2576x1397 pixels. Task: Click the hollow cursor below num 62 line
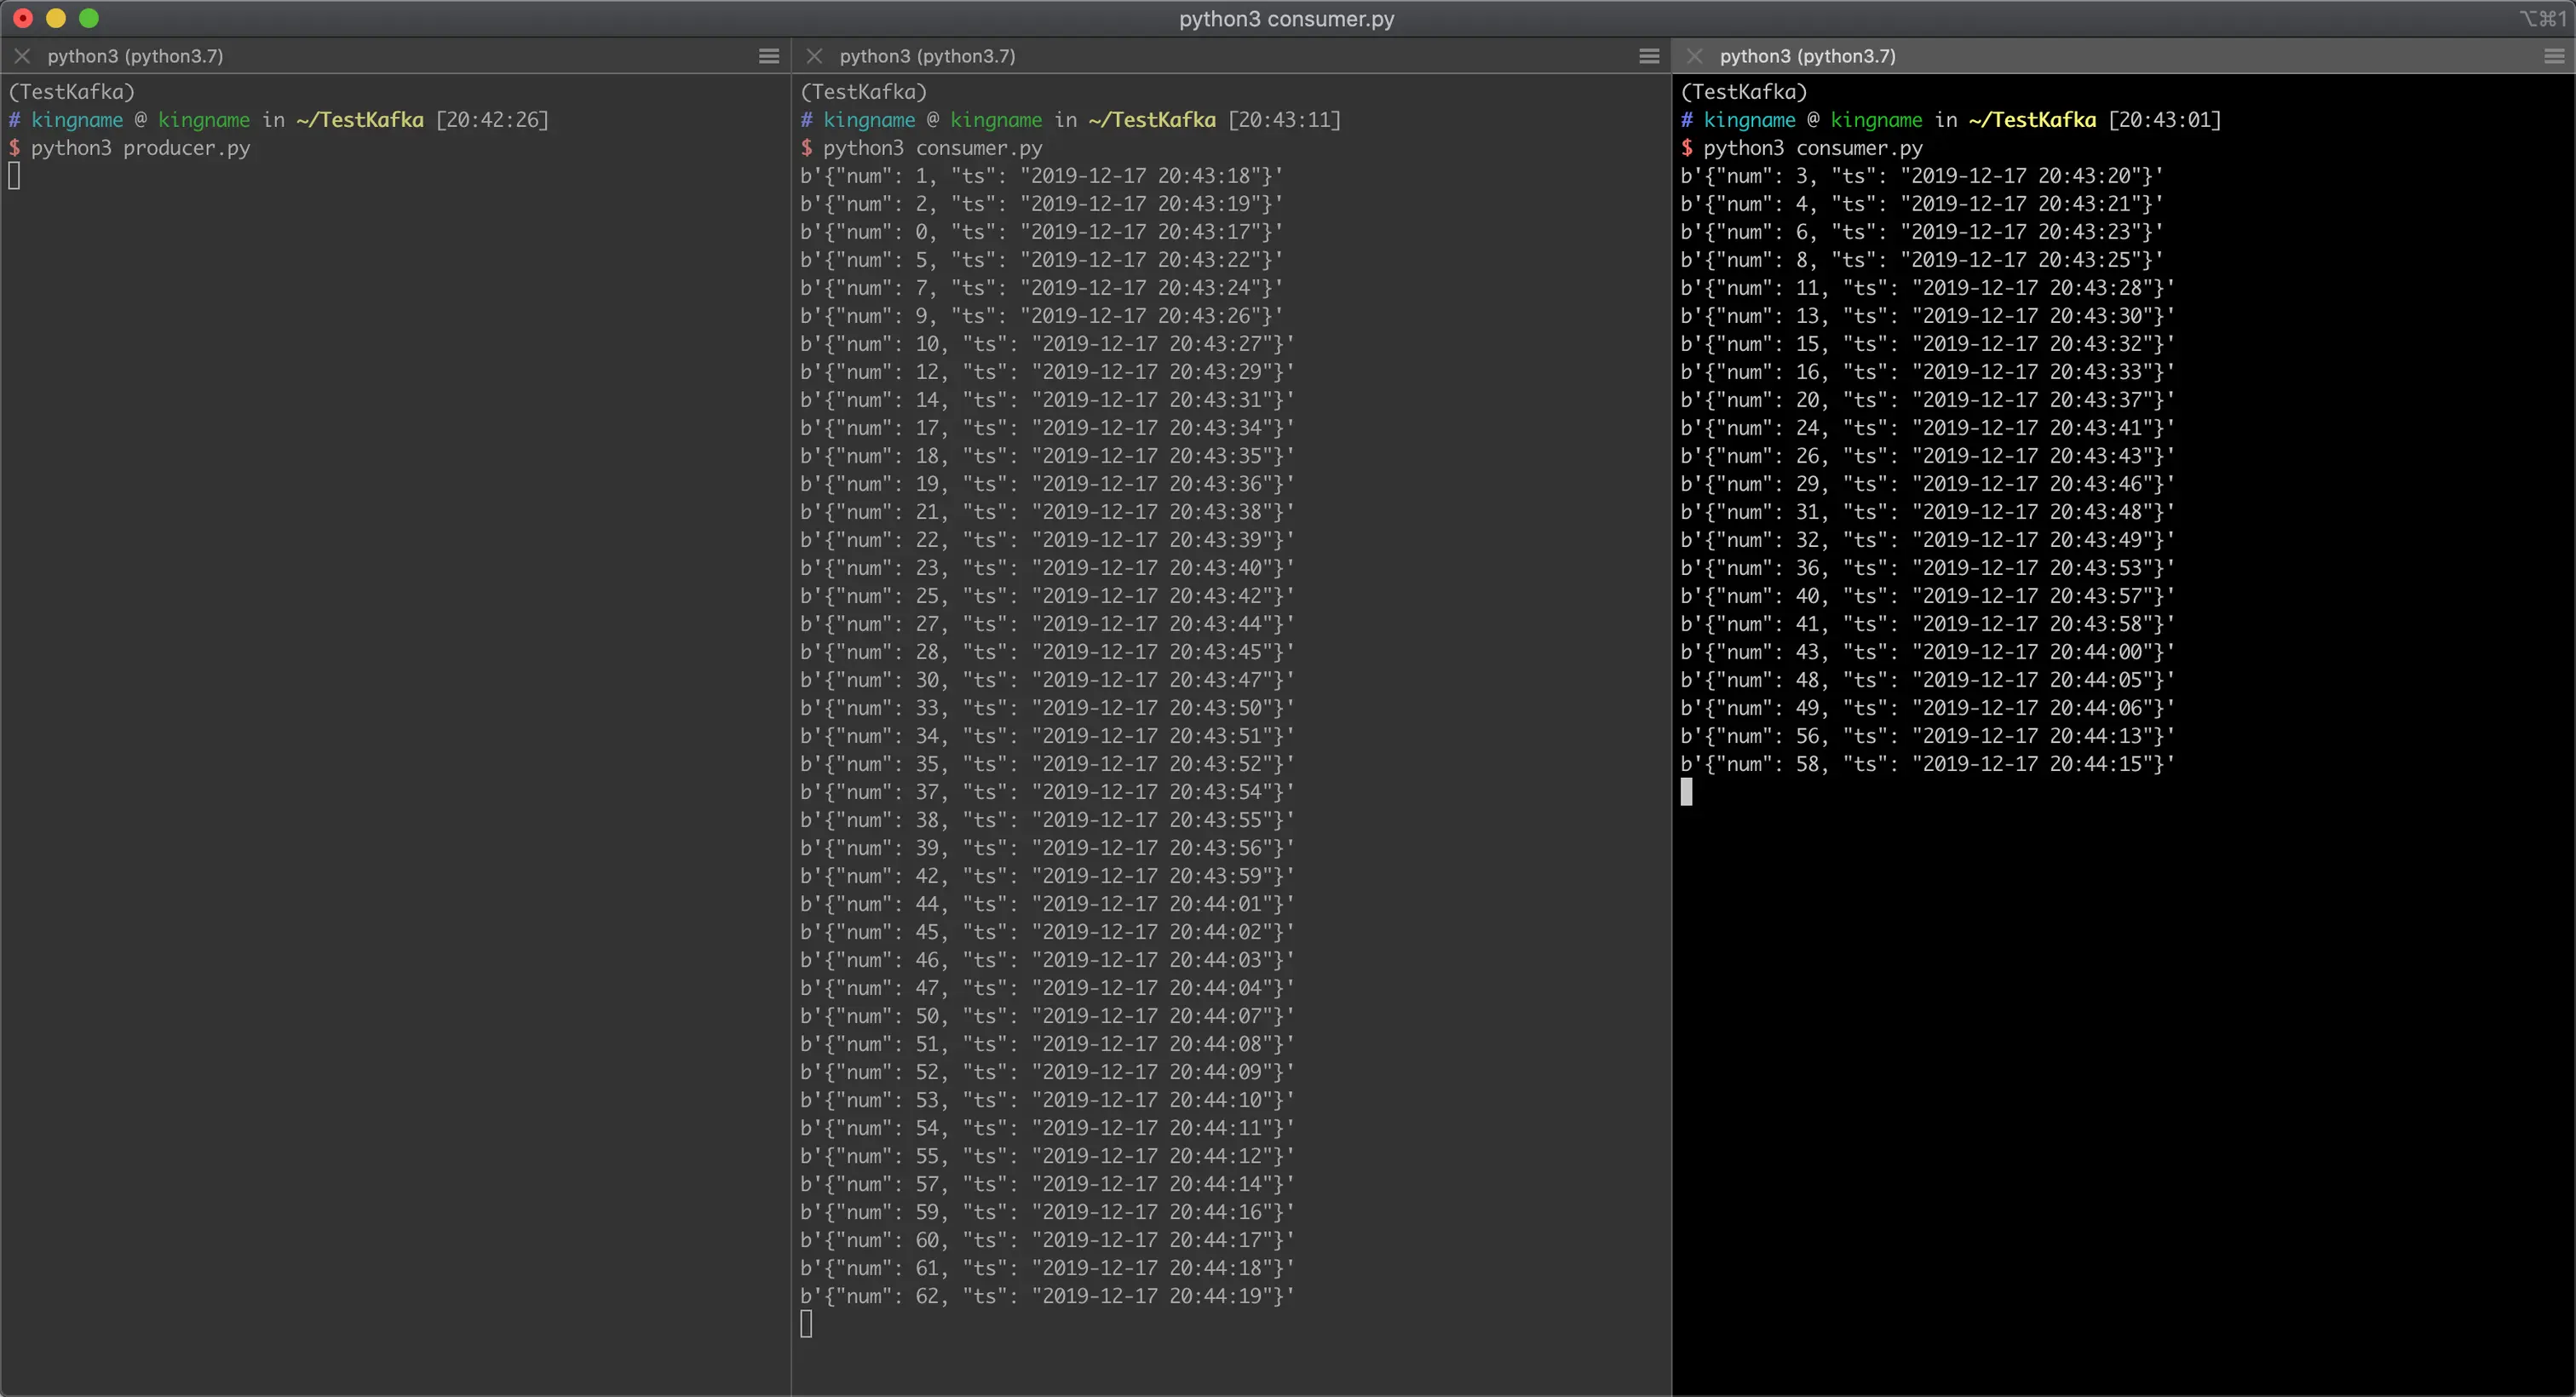[x=806, y=1324]
